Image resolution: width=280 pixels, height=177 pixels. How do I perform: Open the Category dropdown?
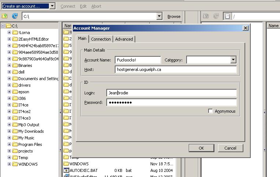(x=233, y=60)
